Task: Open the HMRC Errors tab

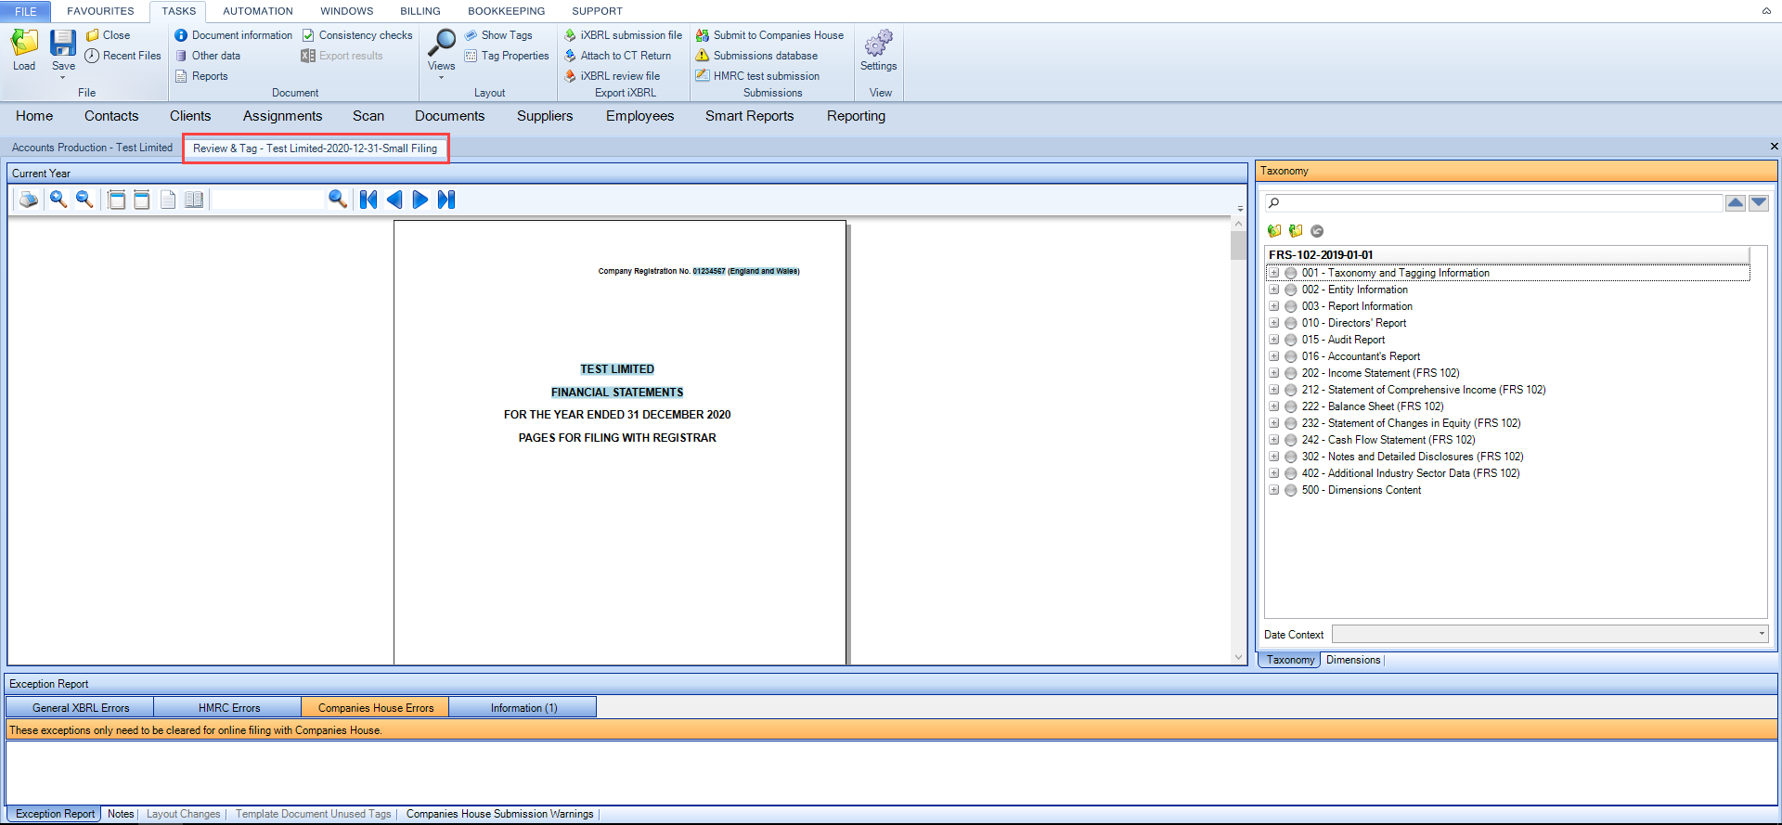Action: [x=228, y=708]
